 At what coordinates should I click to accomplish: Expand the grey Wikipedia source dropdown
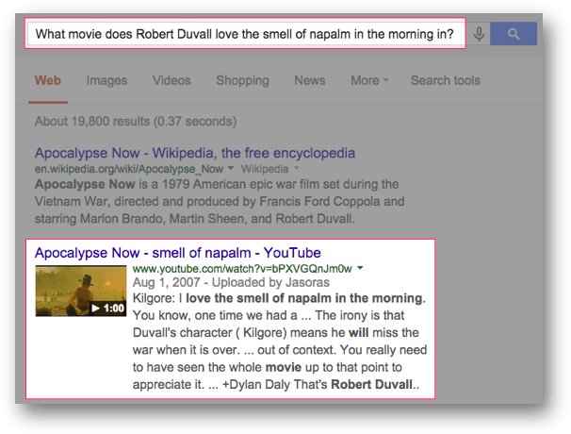[269, 169]
